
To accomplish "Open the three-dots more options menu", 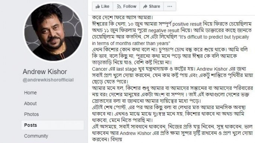I will coord(170,6).
